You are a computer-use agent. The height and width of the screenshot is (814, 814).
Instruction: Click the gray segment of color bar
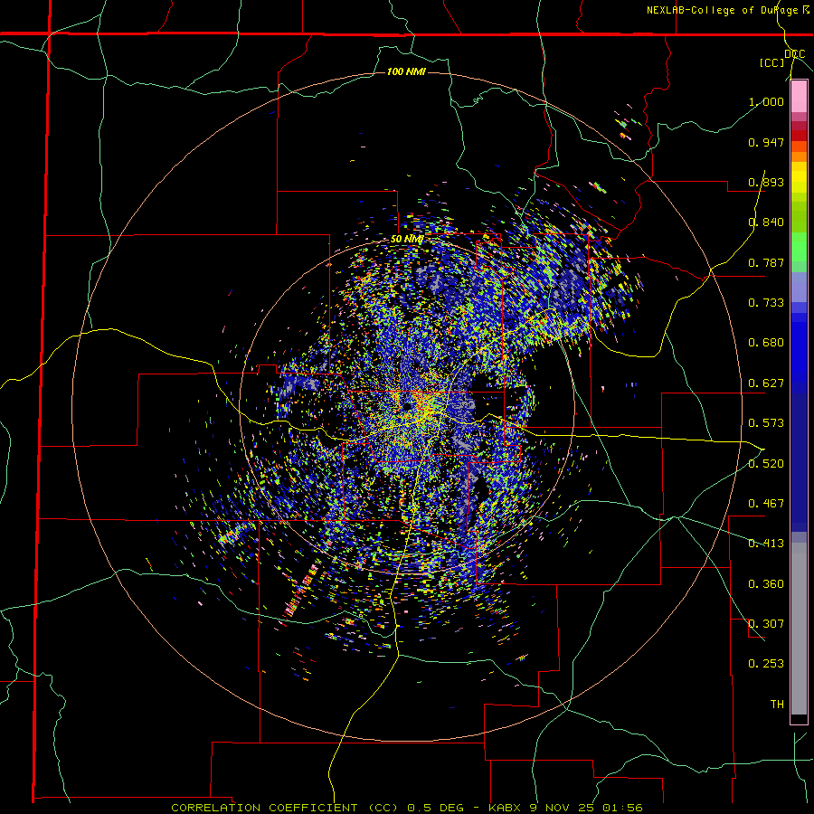pyautogui.click(x=799, y=629)
